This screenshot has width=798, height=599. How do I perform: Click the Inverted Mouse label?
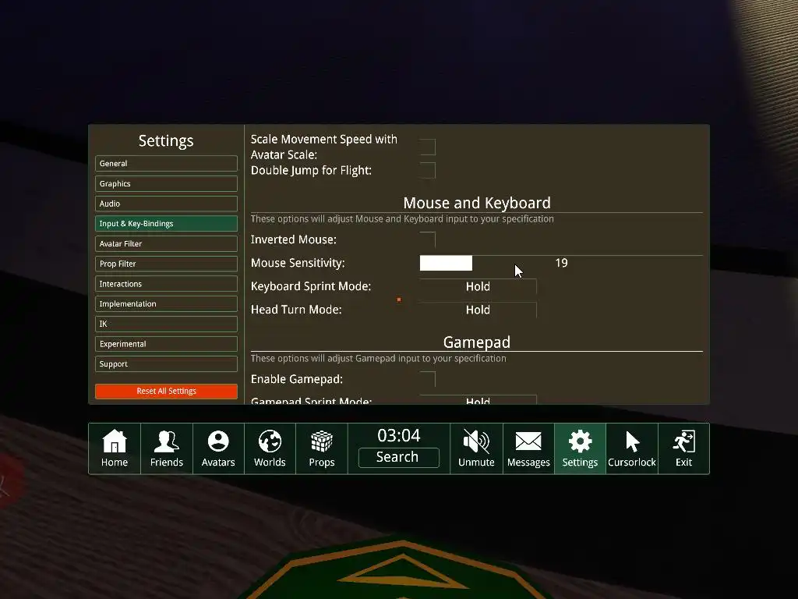point(294,239)
